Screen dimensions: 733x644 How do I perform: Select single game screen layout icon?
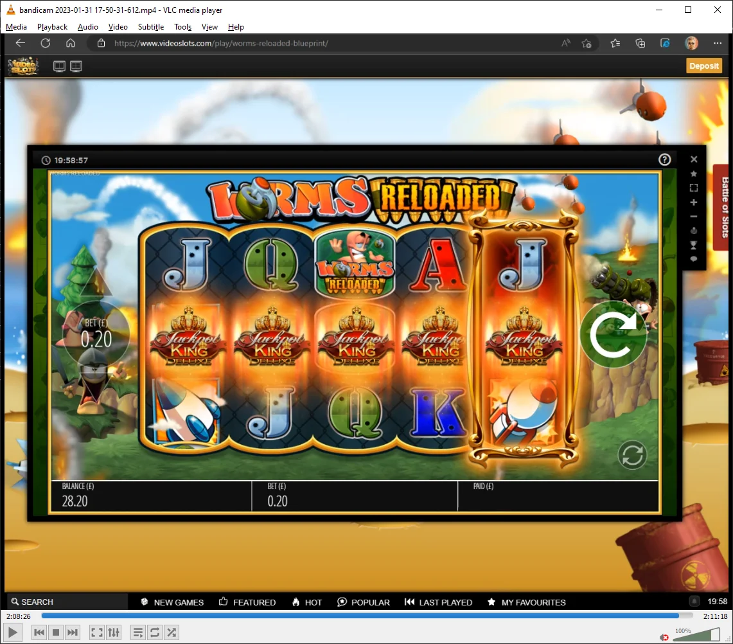click(59, 66)
